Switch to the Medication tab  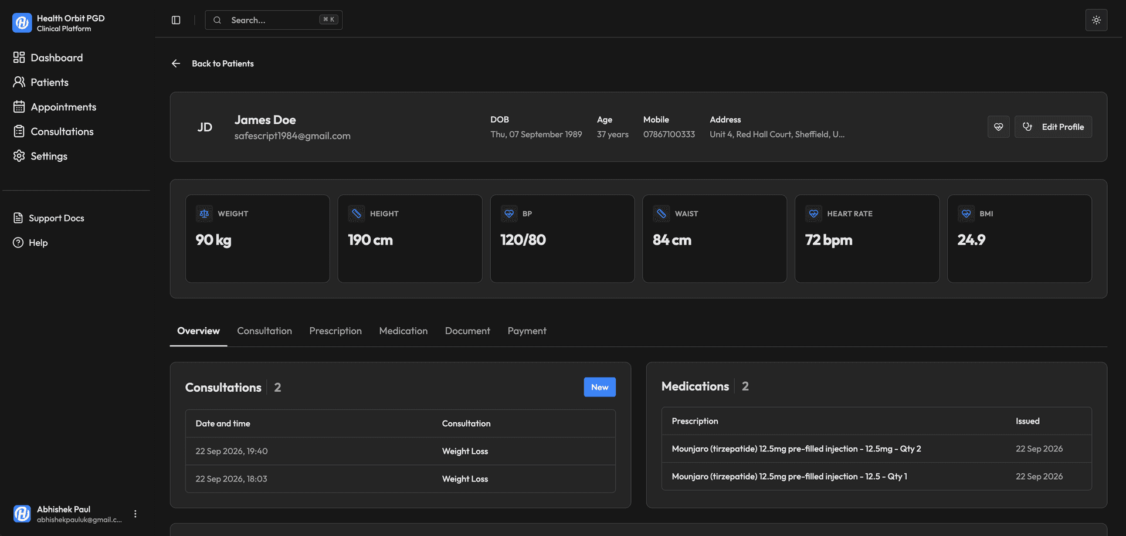pos(403,331)
